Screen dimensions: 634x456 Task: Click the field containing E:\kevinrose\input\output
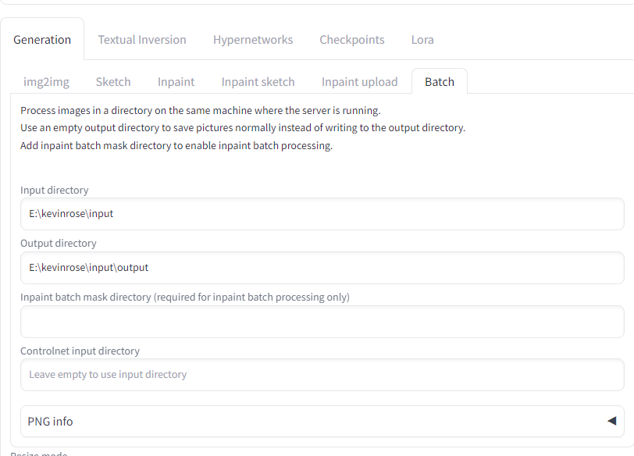[x=322, y=268]
